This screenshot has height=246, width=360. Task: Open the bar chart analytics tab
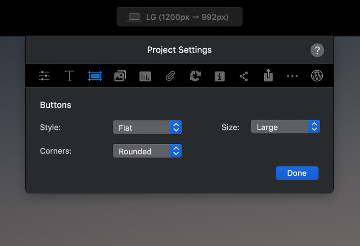[145, 76]
